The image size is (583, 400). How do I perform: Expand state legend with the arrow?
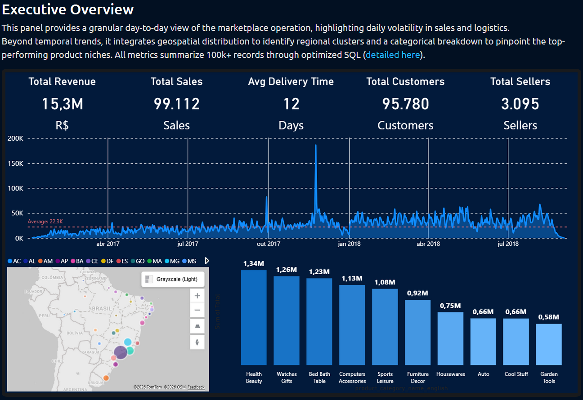[x=206, y=261]
